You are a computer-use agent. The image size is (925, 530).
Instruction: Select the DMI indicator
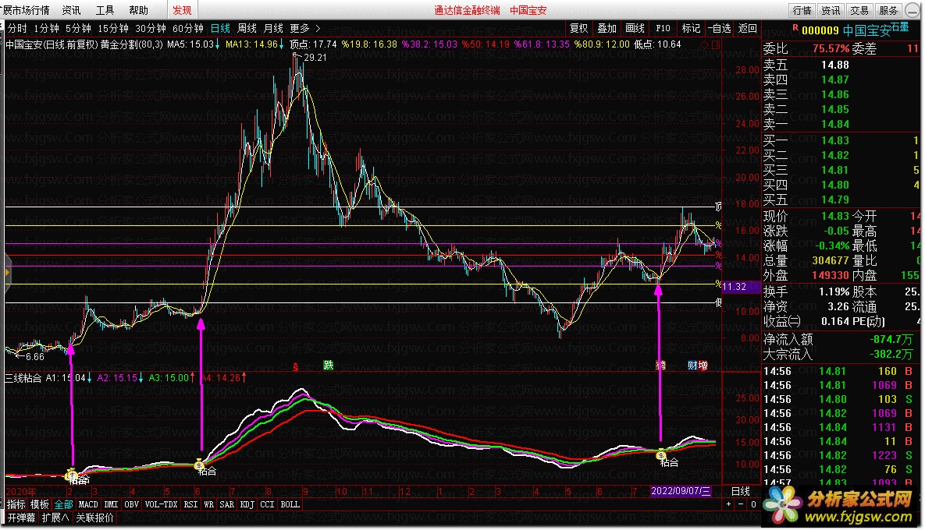click(x=111, y=505)
